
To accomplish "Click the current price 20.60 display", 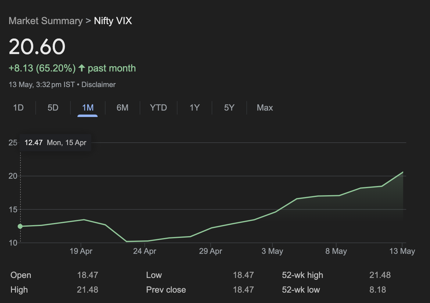I will [x=37, y=46].
